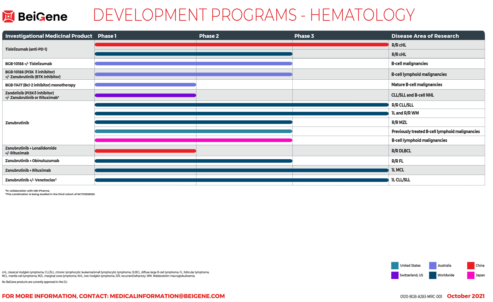Image resolution: width=493 pixels, height=302 pixels.
Task: Click the Phase 3 column header
Action: (304, 36)
